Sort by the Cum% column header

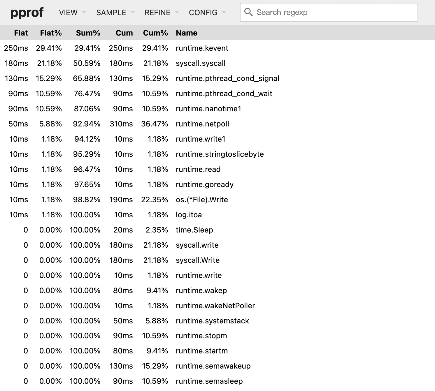[155, 33]
